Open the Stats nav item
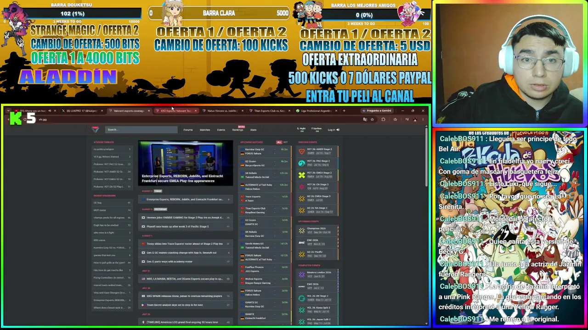 (253, 130)
